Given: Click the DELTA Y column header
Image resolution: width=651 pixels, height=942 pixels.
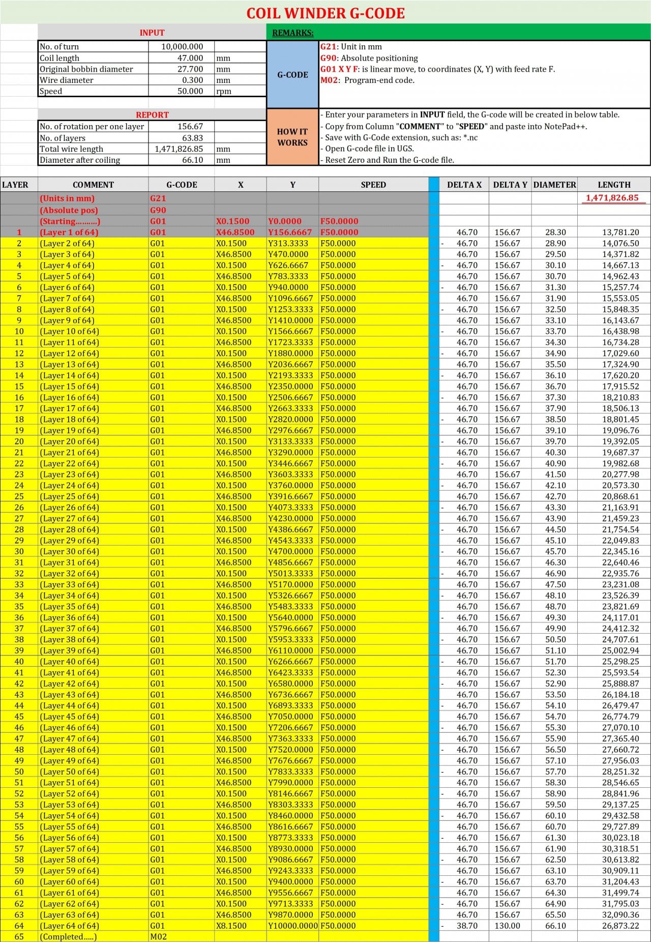Looking at the screenshot, I should click(x=510, y=185).
